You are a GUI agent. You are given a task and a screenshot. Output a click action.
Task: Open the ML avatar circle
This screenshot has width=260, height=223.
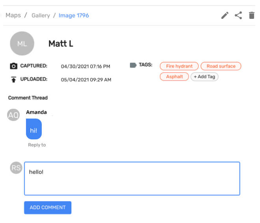click(22, 44)
